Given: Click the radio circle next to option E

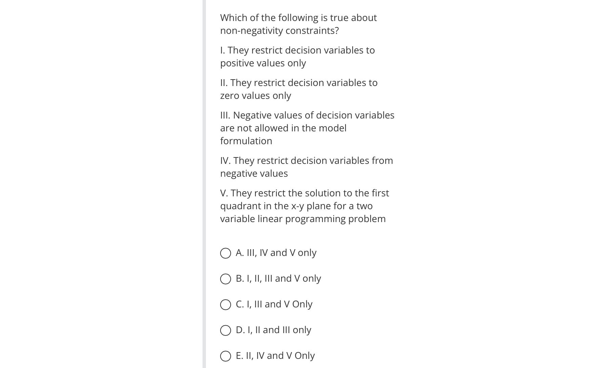Looking at the screenshot, I should click(x=225, y=356).
